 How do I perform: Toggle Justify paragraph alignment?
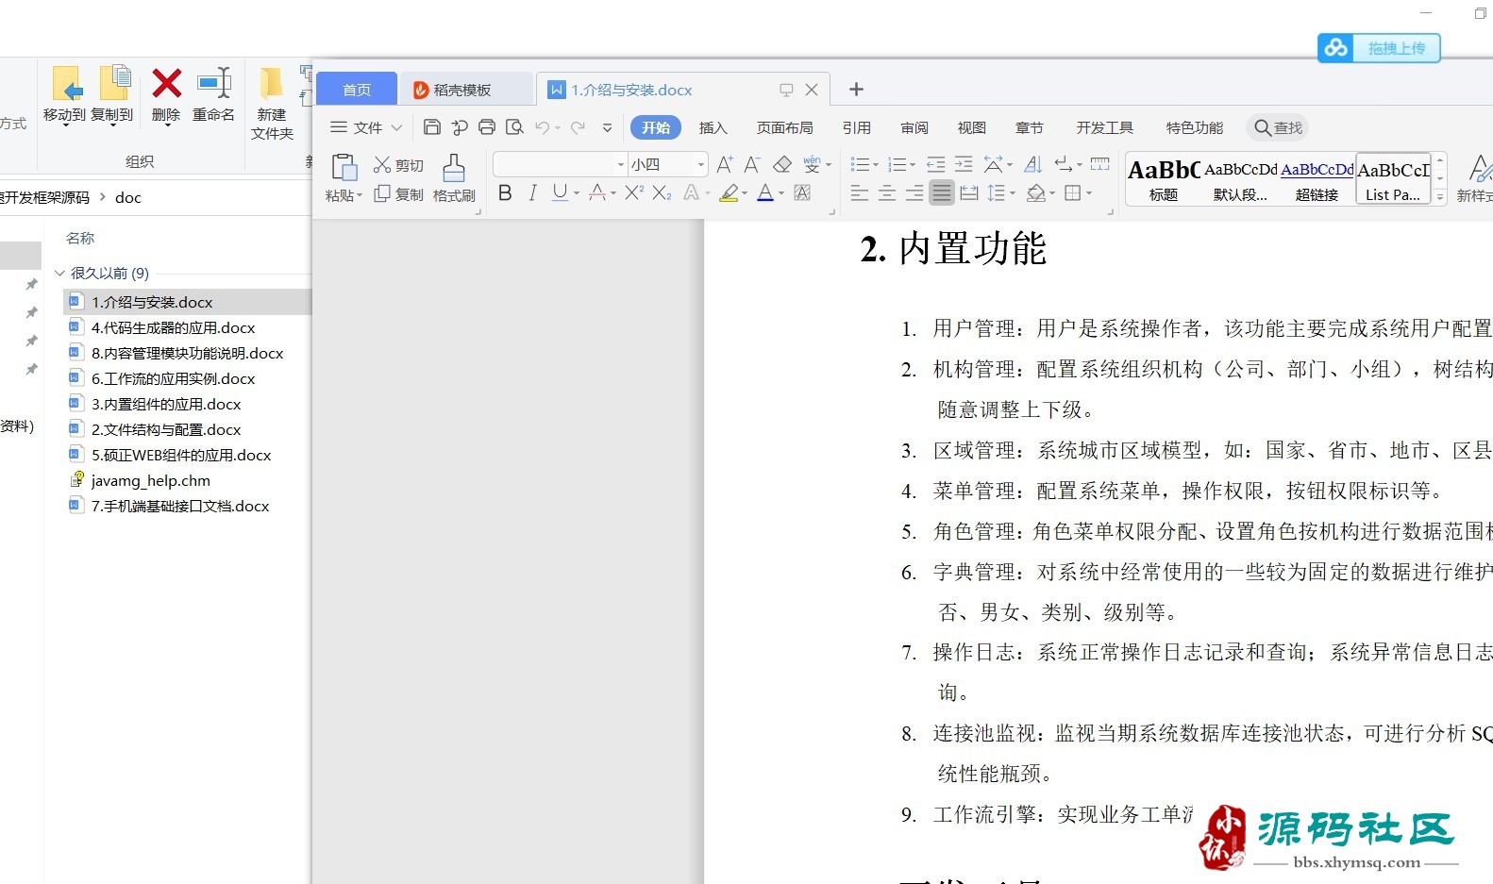[942, 193]
